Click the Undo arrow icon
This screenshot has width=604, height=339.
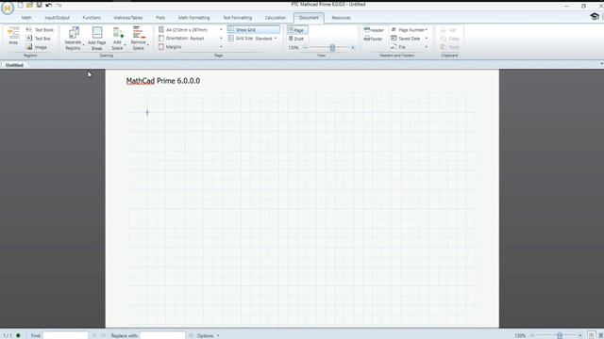(49, 5)
